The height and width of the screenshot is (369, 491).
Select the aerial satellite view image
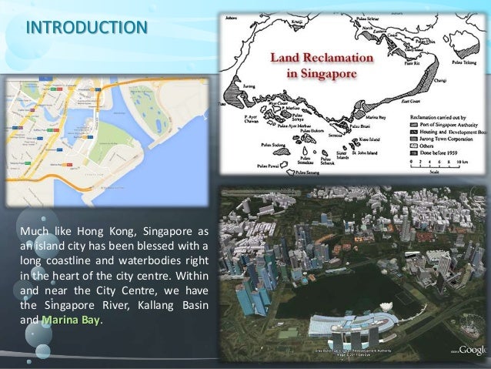click(353, 273)
